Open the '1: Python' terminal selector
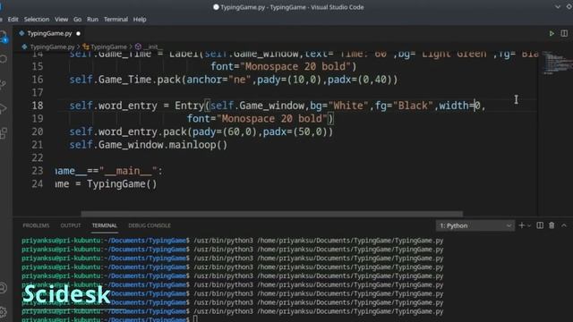 (x=475, y=225)
